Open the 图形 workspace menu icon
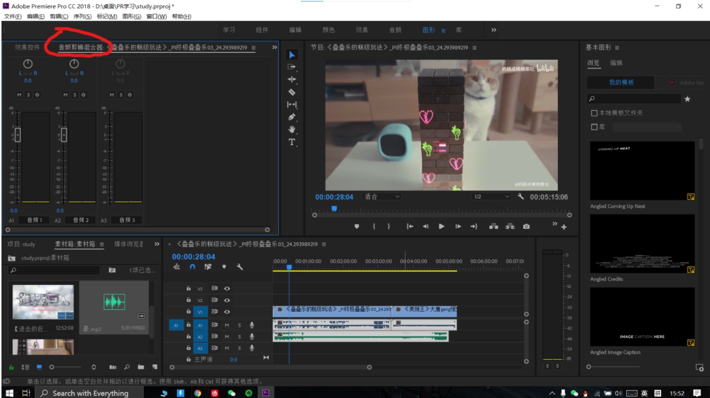Image resolution: width=710 pixels, height=398 pixels. pos(443,31)
